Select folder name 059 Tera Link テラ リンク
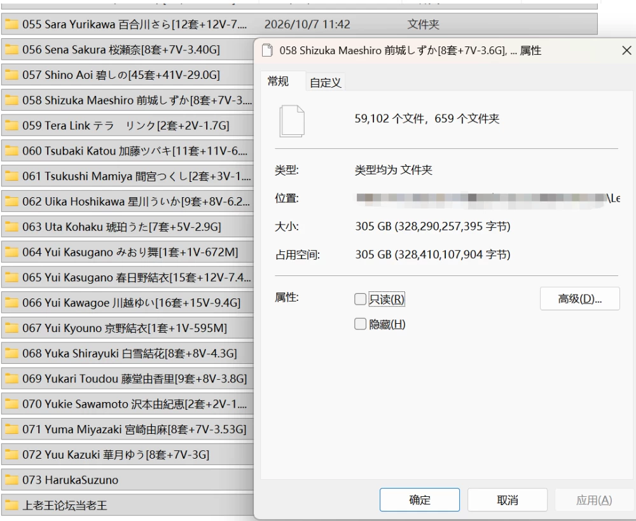 tap(126, 125)
